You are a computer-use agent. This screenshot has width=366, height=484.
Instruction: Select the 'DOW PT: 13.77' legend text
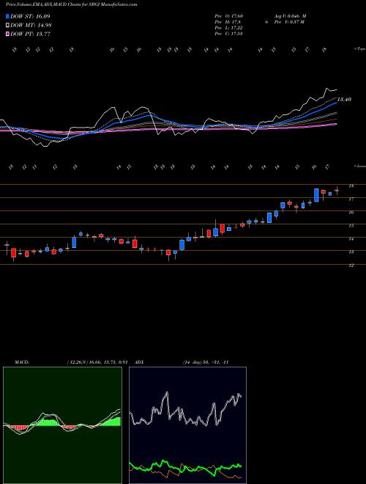(30, 34)
